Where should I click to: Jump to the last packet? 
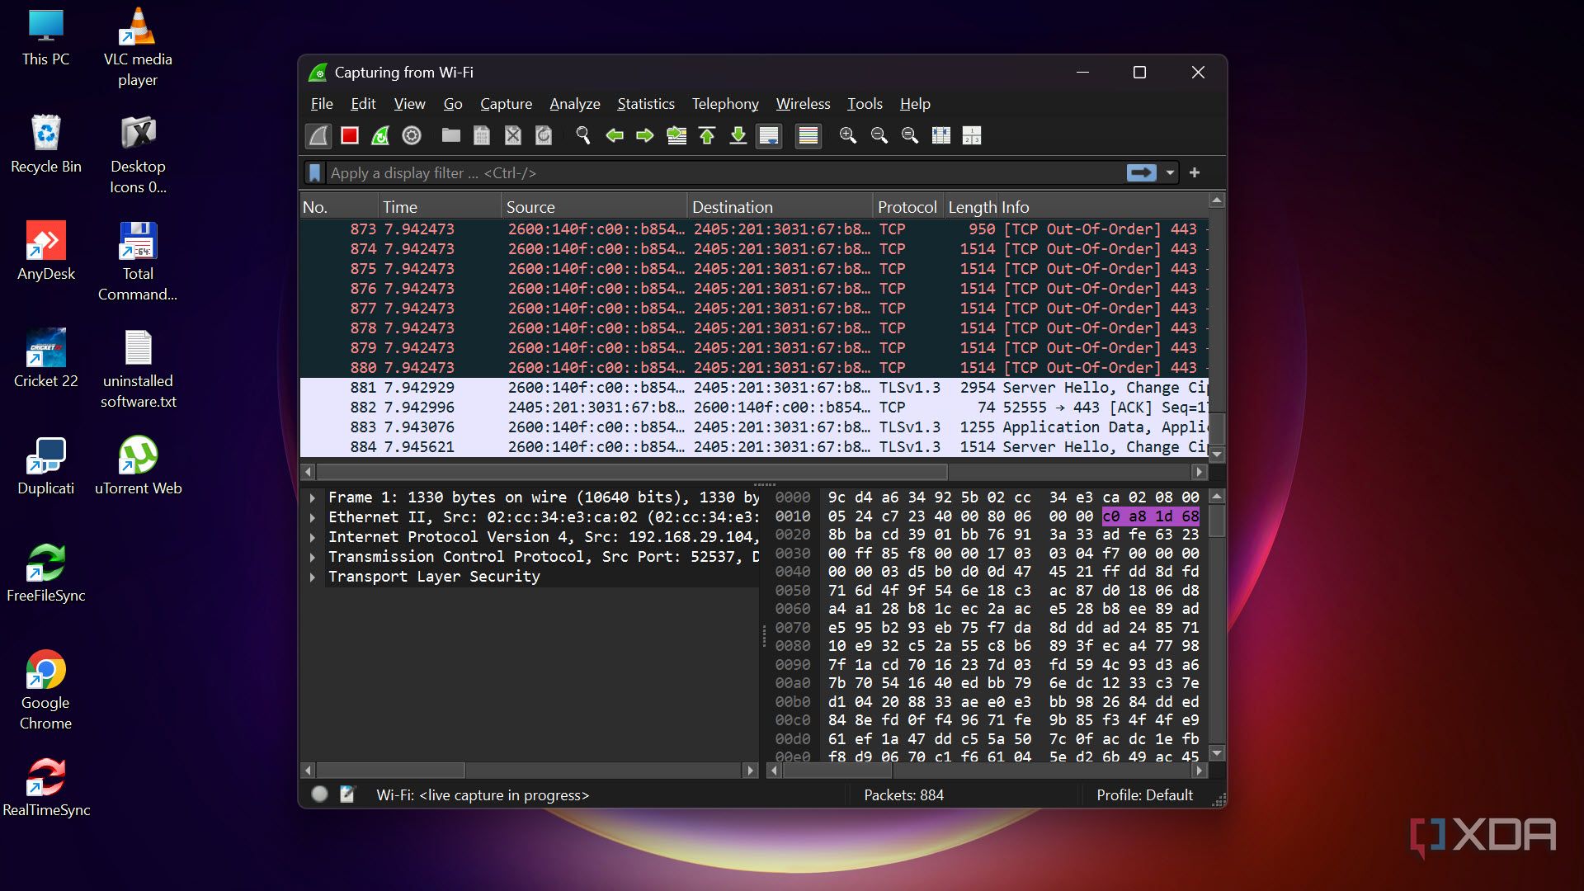click(x=738, y=135)
